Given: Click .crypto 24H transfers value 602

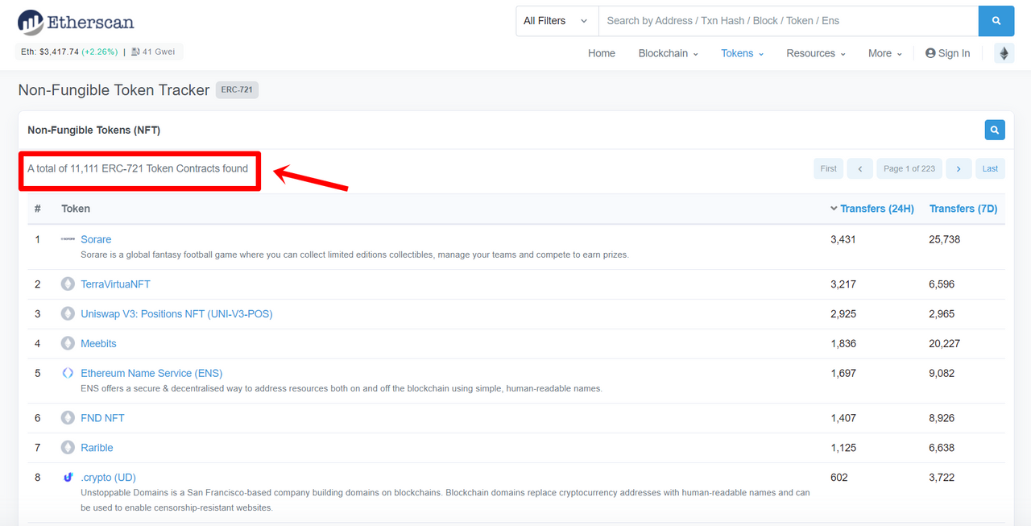Looking at the screenshot, I should pos(839,478).
